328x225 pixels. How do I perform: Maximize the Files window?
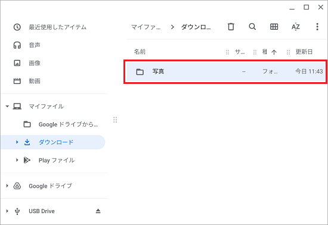[307, 7]
